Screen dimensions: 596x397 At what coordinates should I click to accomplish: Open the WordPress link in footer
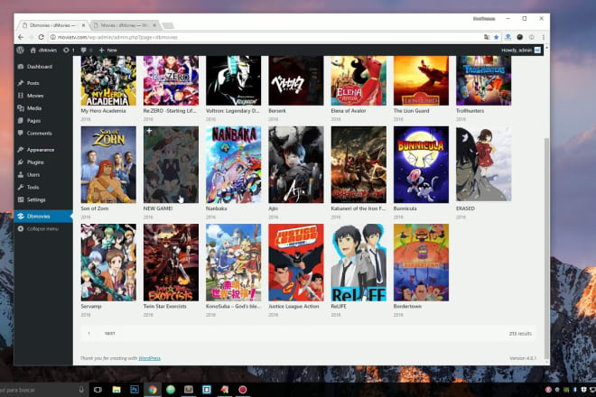pos(149,358)
